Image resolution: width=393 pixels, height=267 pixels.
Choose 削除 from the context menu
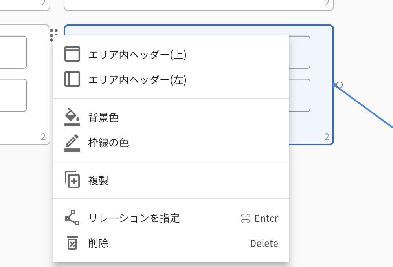click(171, 243)
